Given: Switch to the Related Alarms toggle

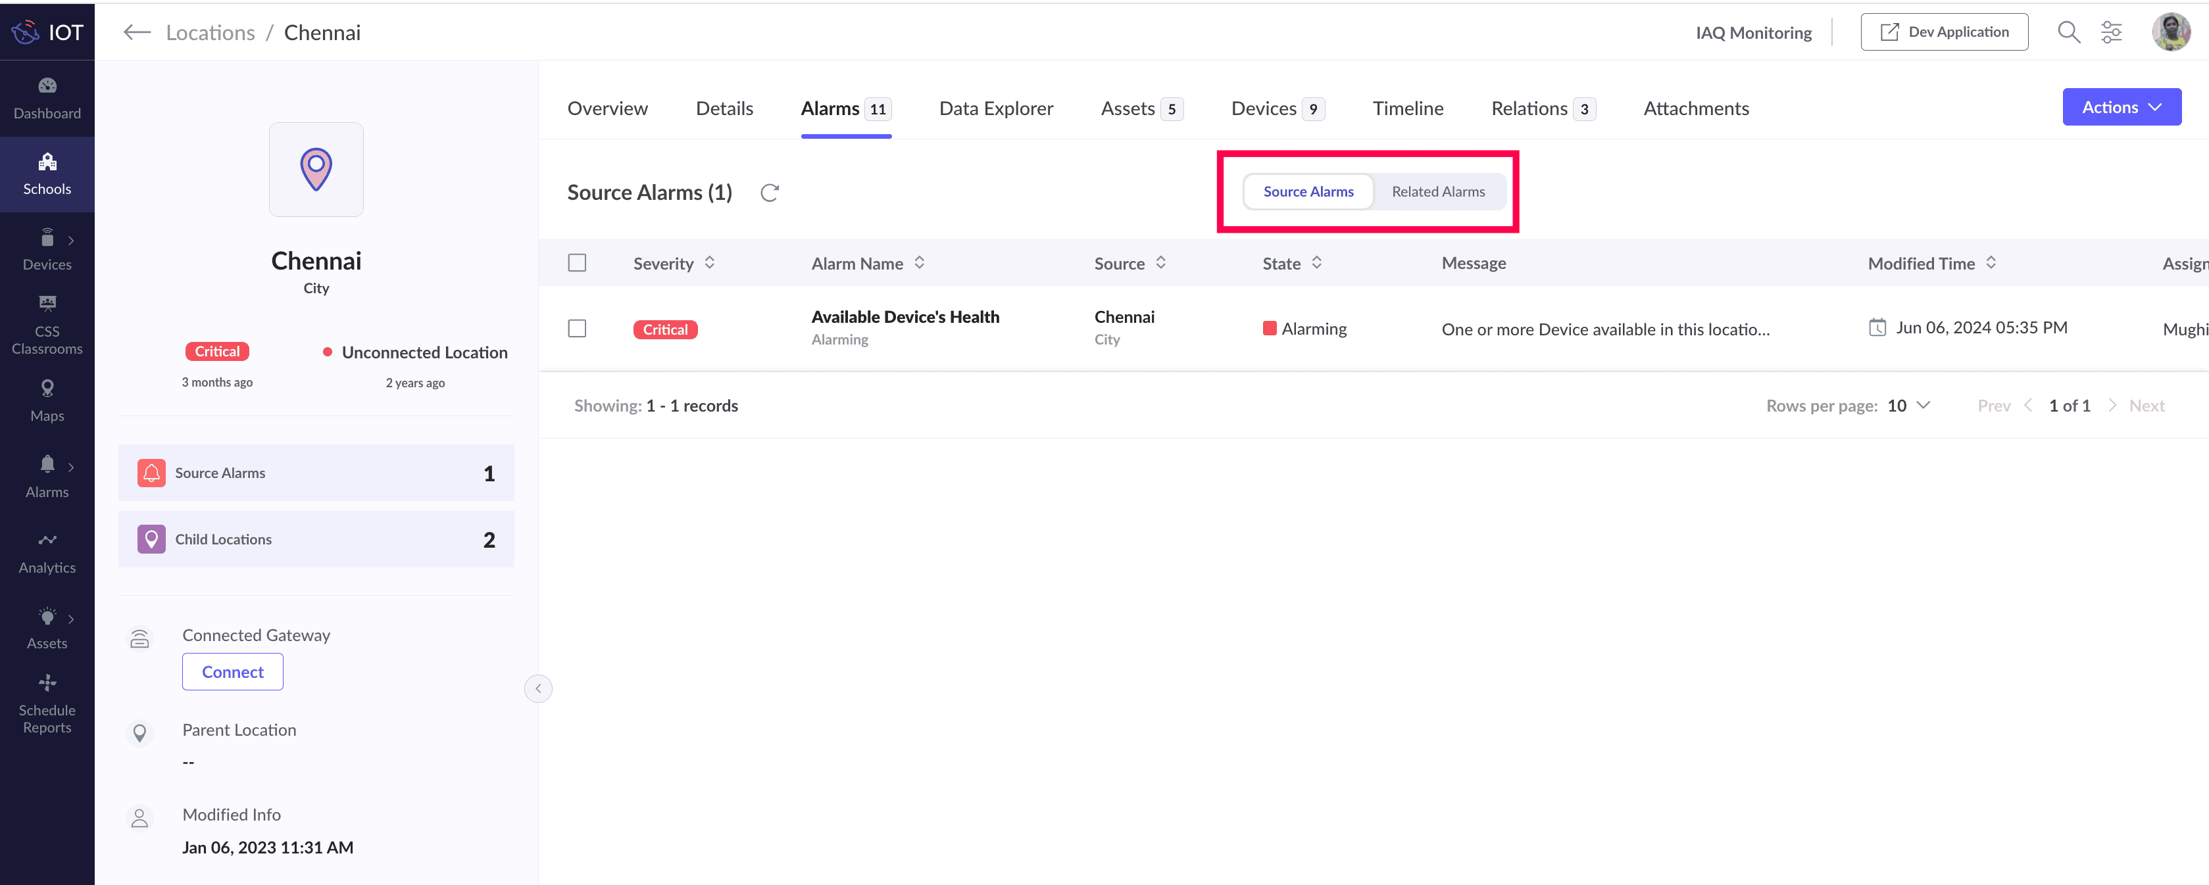Looking at the screenshot, I should coord(1437,192).
